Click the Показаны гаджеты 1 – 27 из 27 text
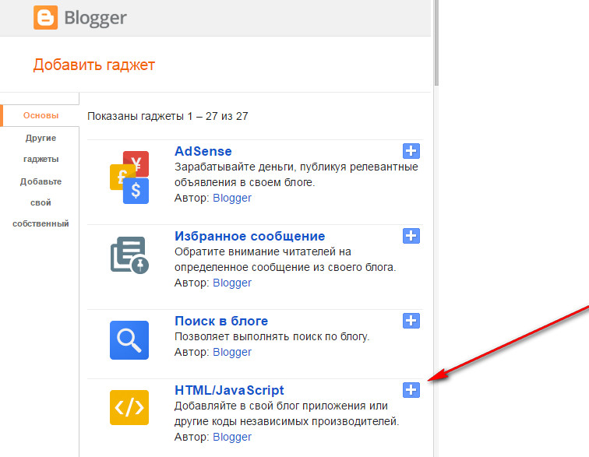This screenshot has height=457, width=589. pos(168,116)
